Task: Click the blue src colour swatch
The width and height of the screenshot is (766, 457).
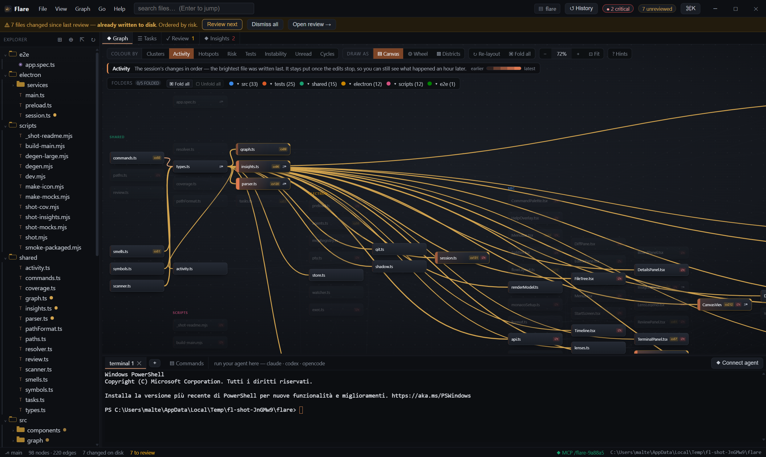Action: click(x=231, y=84)
